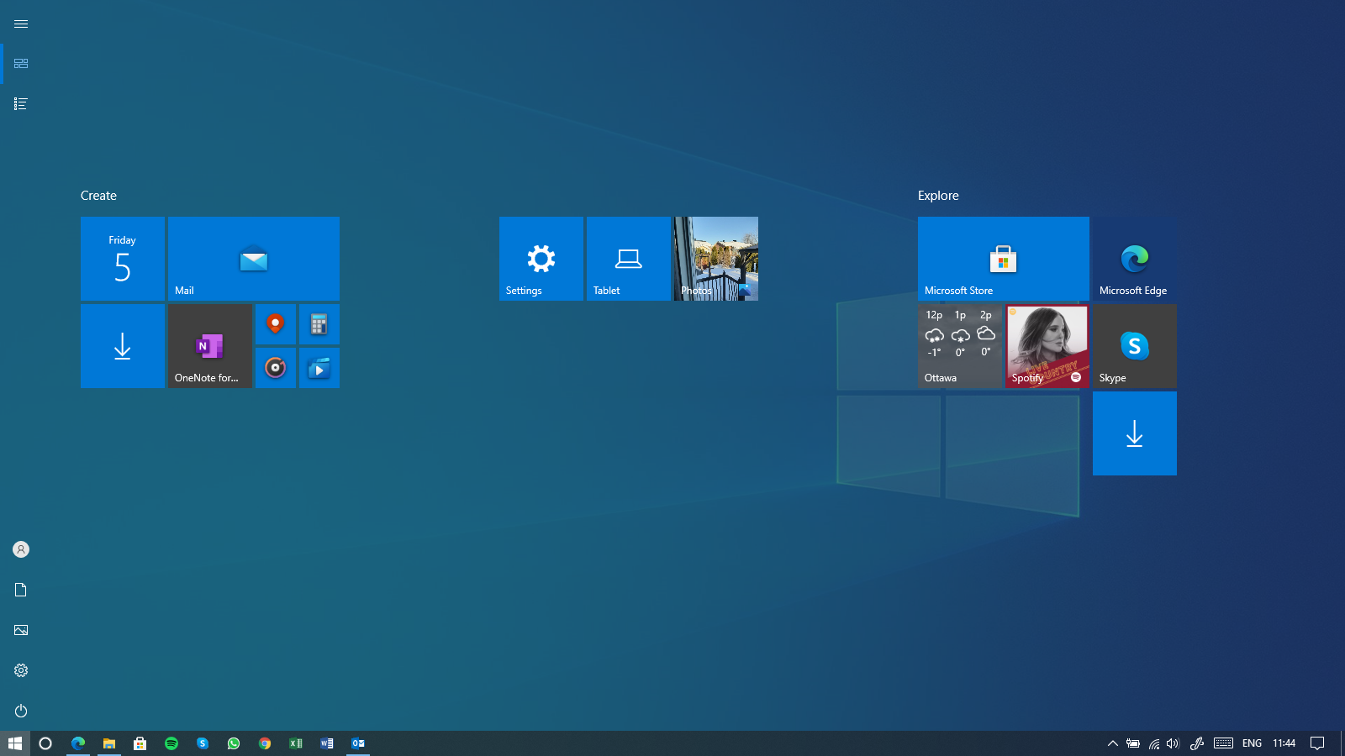Screen dimensions: 1345x756
Task: Open the Photos tile thumbnail
Action: [716, 259]
